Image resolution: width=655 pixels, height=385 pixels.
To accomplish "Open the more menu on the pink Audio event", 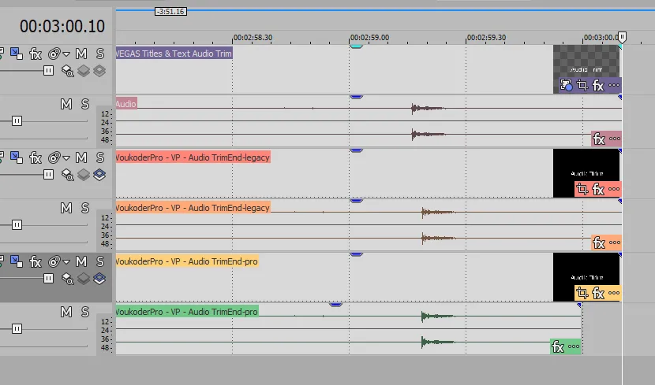I will 615,139.
